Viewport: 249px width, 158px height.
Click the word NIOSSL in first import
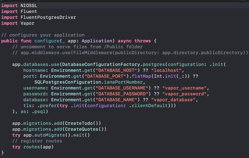29,6
